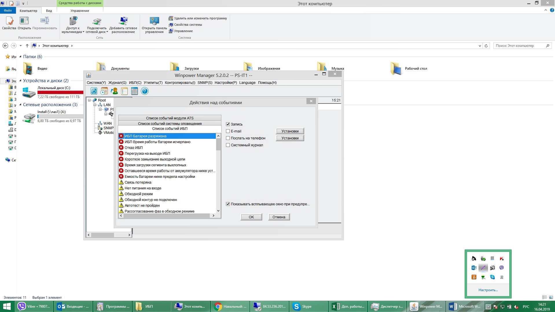Click network icon in system tray
Viewport: 555px width, 312px height.
(x=502, y=307)
